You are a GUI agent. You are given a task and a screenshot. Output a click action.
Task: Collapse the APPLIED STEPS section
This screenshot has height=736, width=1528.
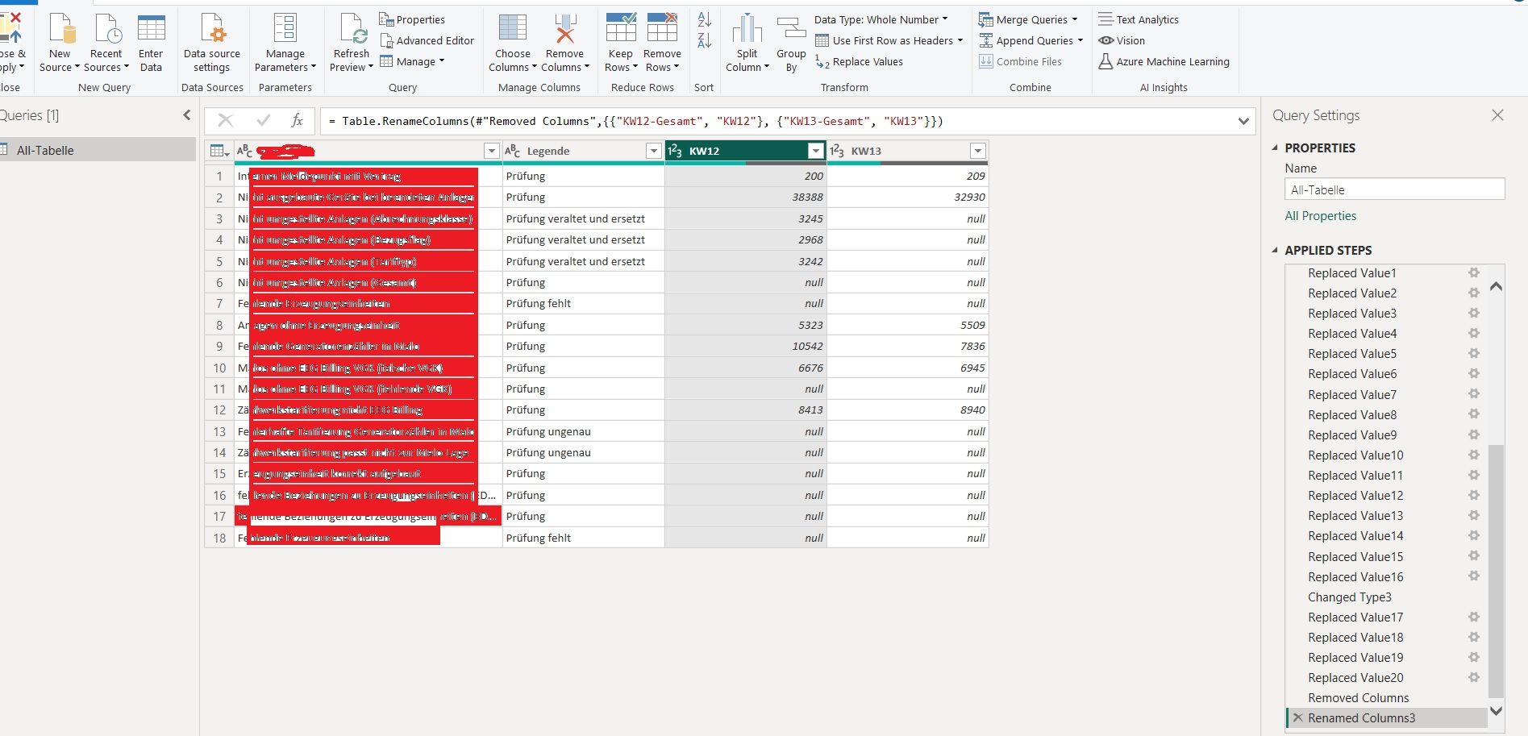click(1275, 250)
